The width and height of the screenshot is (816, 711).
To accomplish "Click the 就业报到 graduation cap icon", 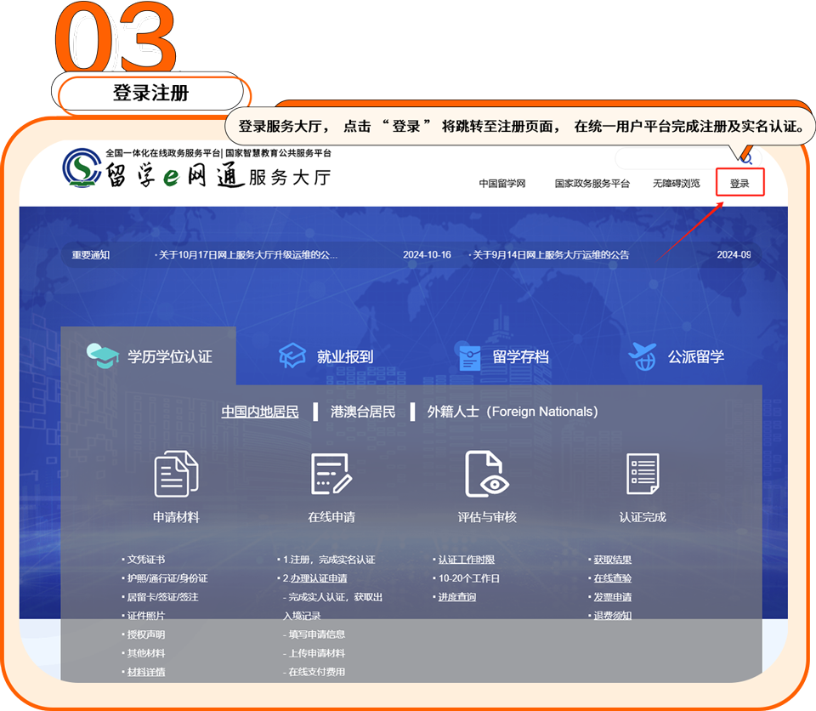I will click(292, 355).
